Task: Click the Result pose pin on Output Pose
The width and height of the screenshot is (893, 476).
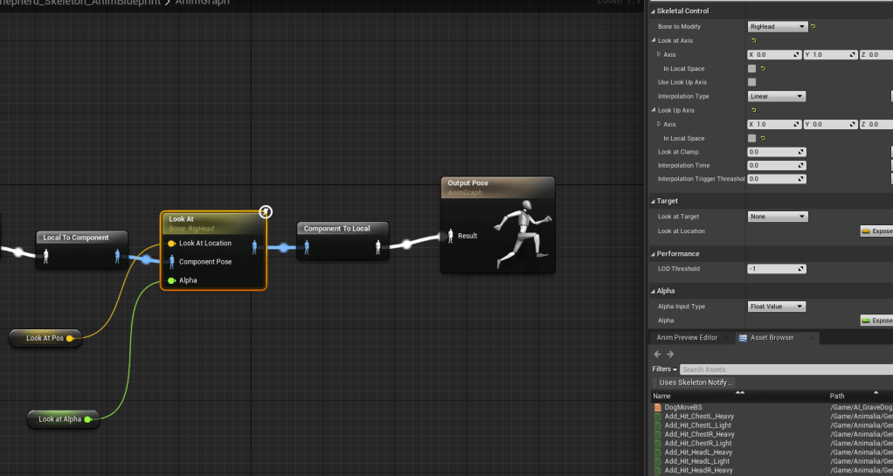Action: tap(450, 235)
